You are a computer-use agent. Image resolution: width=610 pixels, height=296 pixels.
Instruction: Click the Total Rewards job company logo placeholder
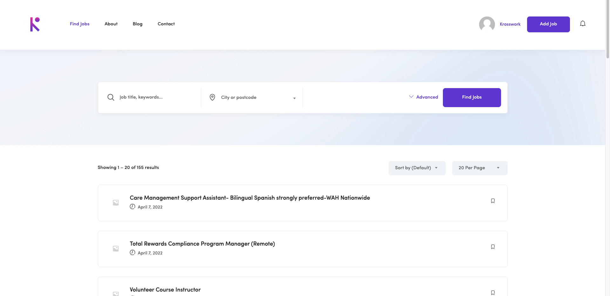(116, 249)
